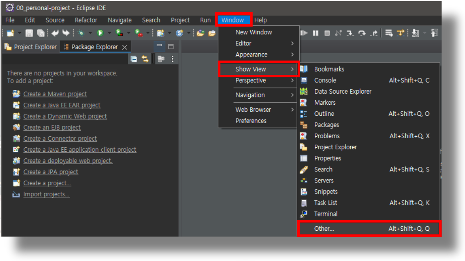The height and width of the screenshot is (261, 465).
Task: Expand the Appearance submenu
Action: (258, 55)
